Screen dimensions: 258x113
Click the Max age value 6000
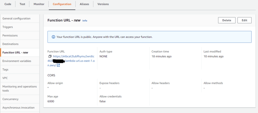(51, 101)
